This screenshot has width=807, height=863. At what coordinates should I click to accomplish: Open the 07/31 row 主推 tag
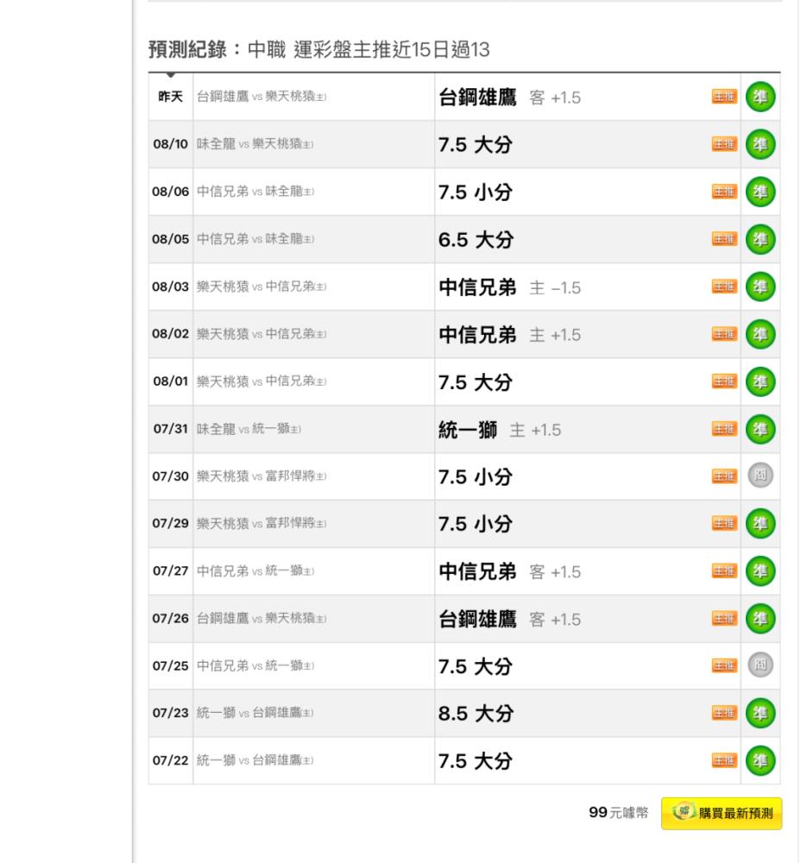(x=724, y=429)
